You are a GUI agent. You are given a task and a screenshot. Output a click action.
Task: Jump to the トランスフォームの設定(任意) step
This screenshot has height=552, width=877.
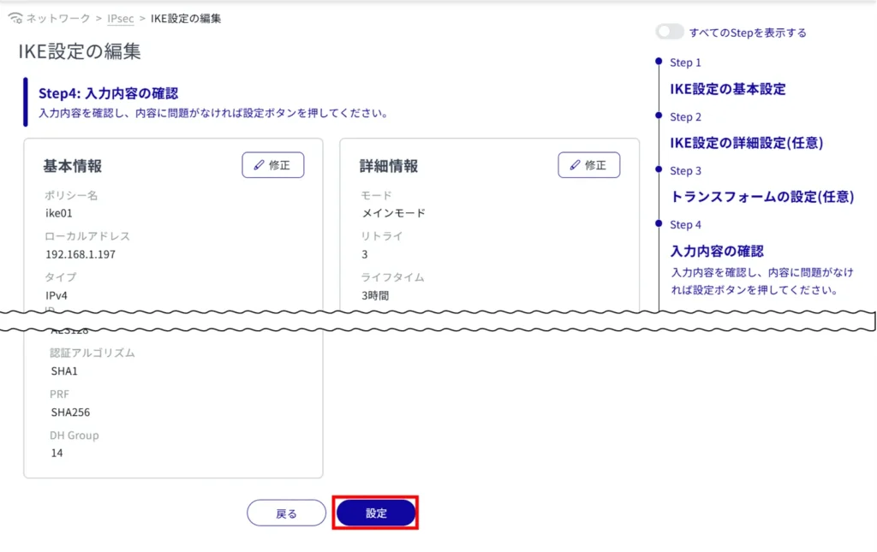(761, 197)
